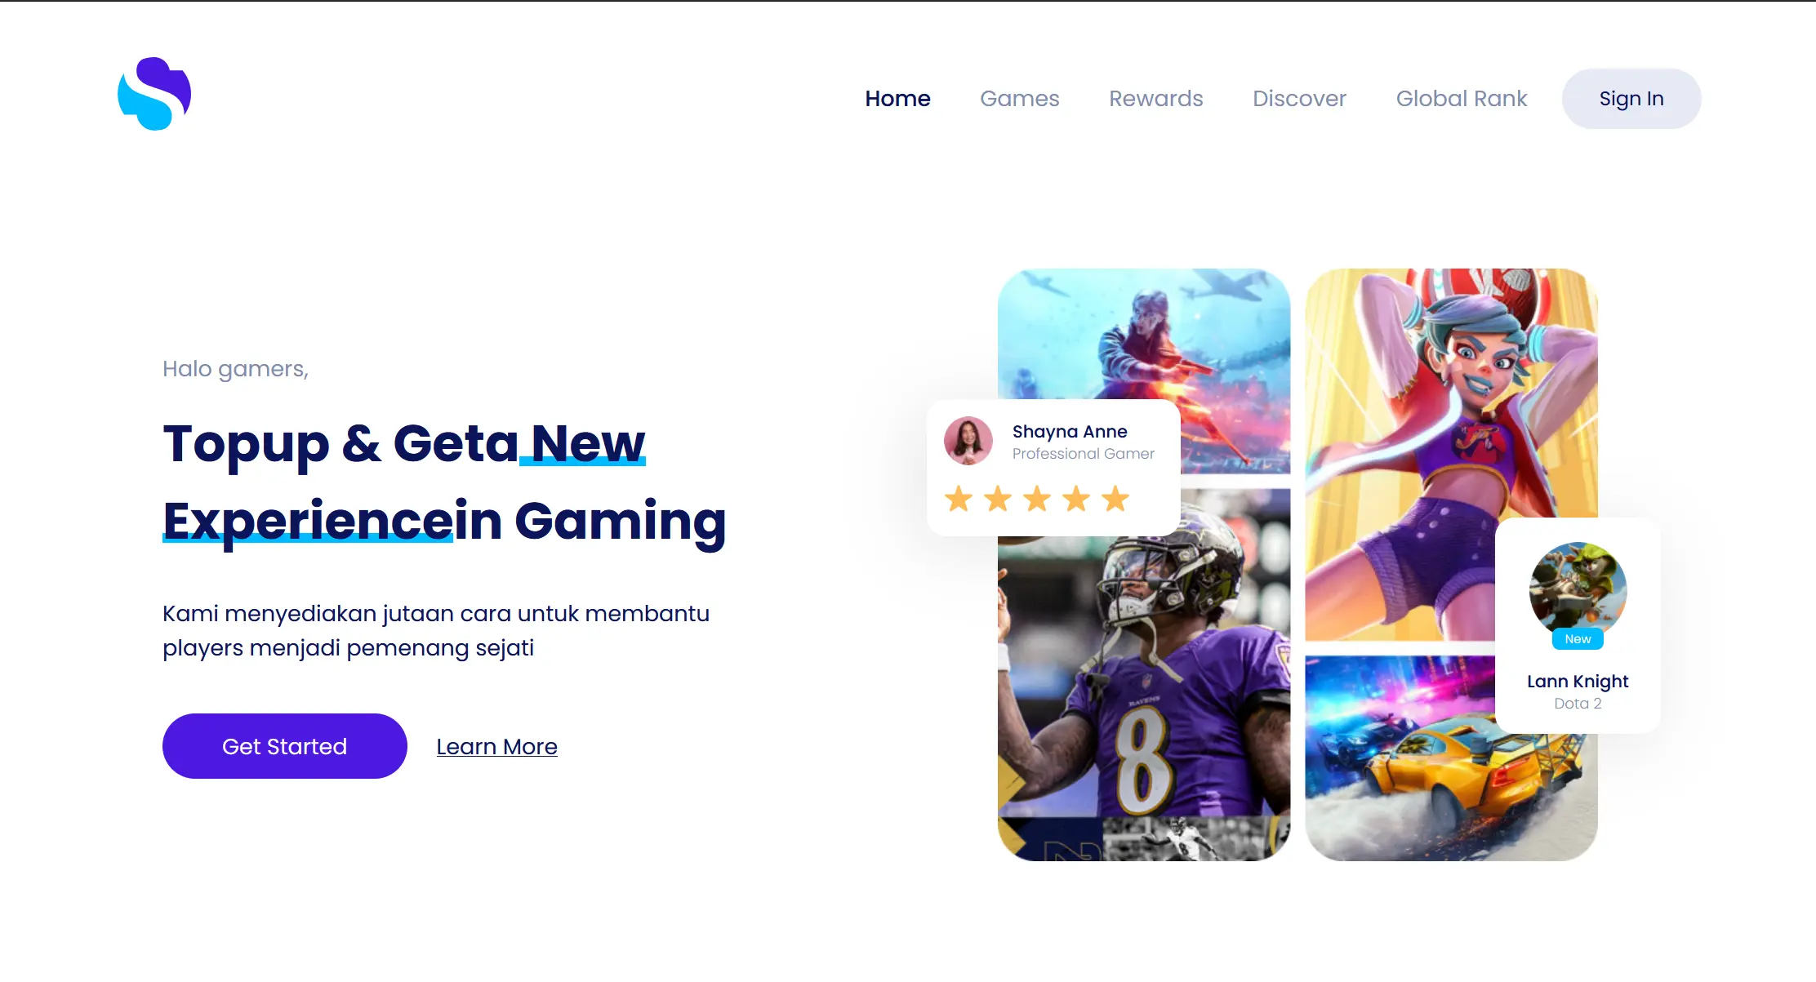Select Discover in the navigation bar
Screen dimensions: 1816x982
[x=1299, y=99]
